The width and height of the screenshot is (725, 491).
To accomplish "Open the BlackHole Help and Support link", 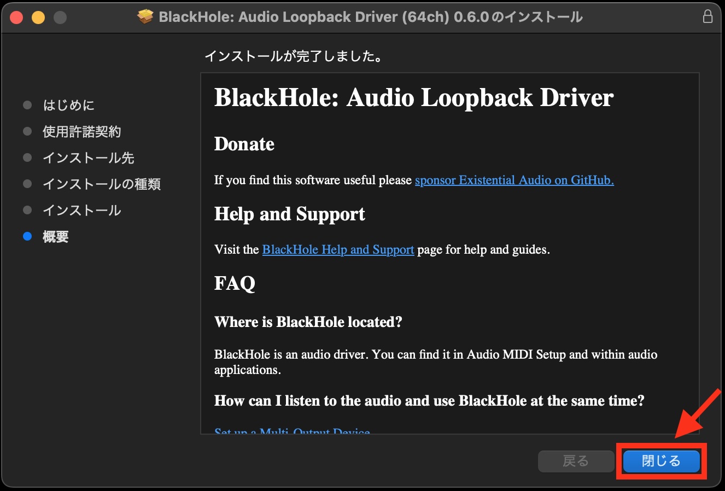I will point(338,249).
